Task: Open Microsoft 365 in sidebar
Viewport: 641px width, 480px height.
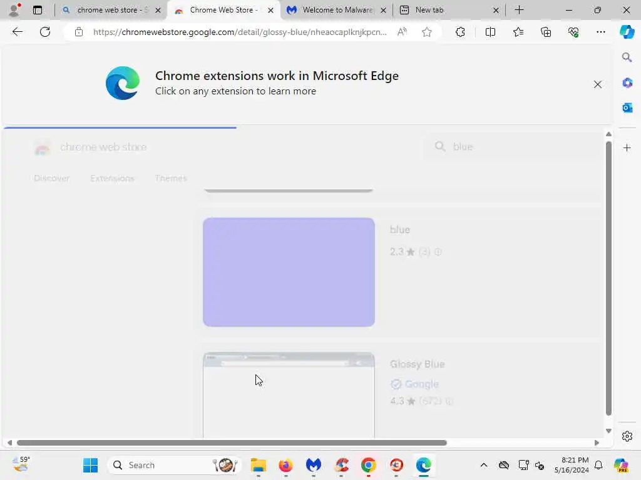Action: point(627,83)
